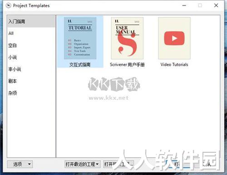
Task: Minimize the Project Templates window
Action: click(184, 5)
